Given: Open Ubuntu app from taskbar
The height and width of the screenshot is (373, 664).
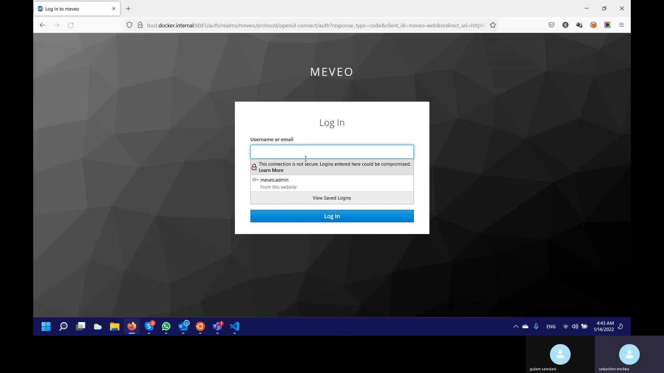Looking at the screenshot, I should pyautogui.click(x=200, y=326).
